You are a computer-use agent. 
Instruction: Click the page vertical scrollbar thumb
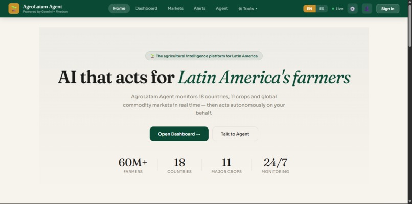pyautogui.click(x=410, y=26)
